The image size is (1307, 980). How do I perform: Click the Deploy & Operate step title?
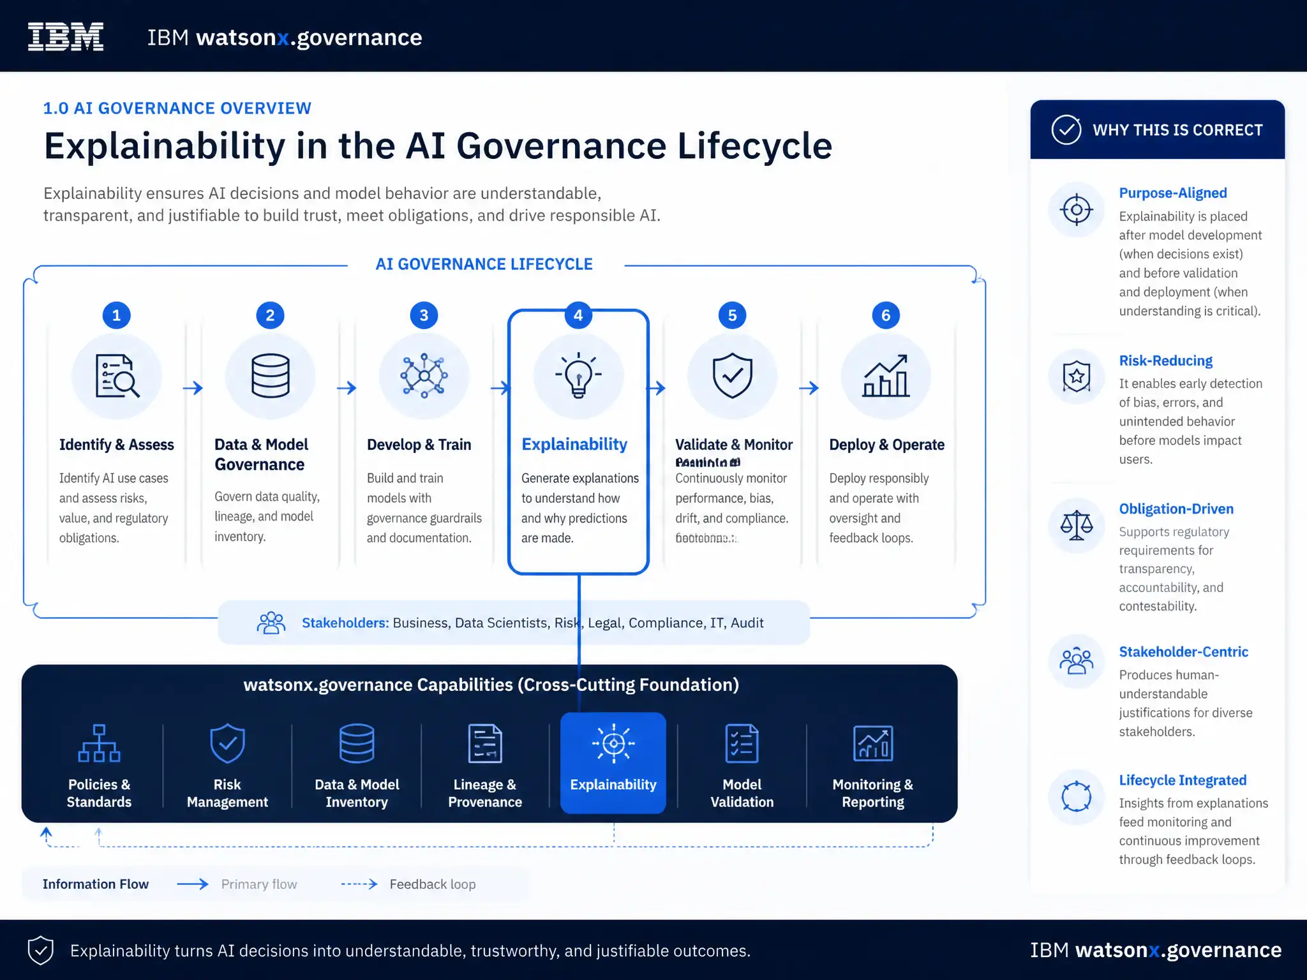(887, 445)
